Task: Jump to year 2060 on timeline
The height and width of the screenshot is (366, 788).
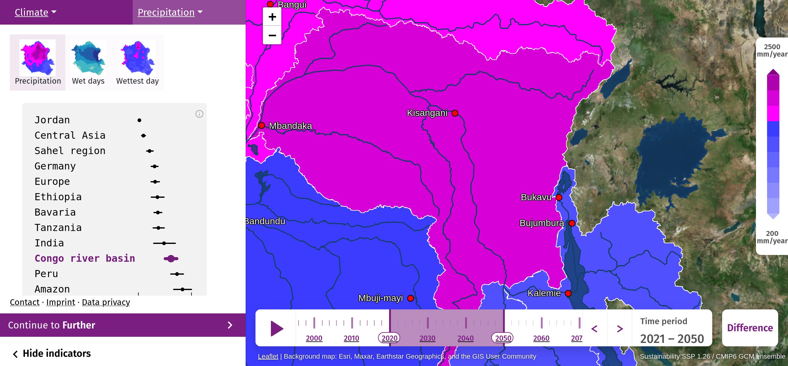Action: coord(541,338)
